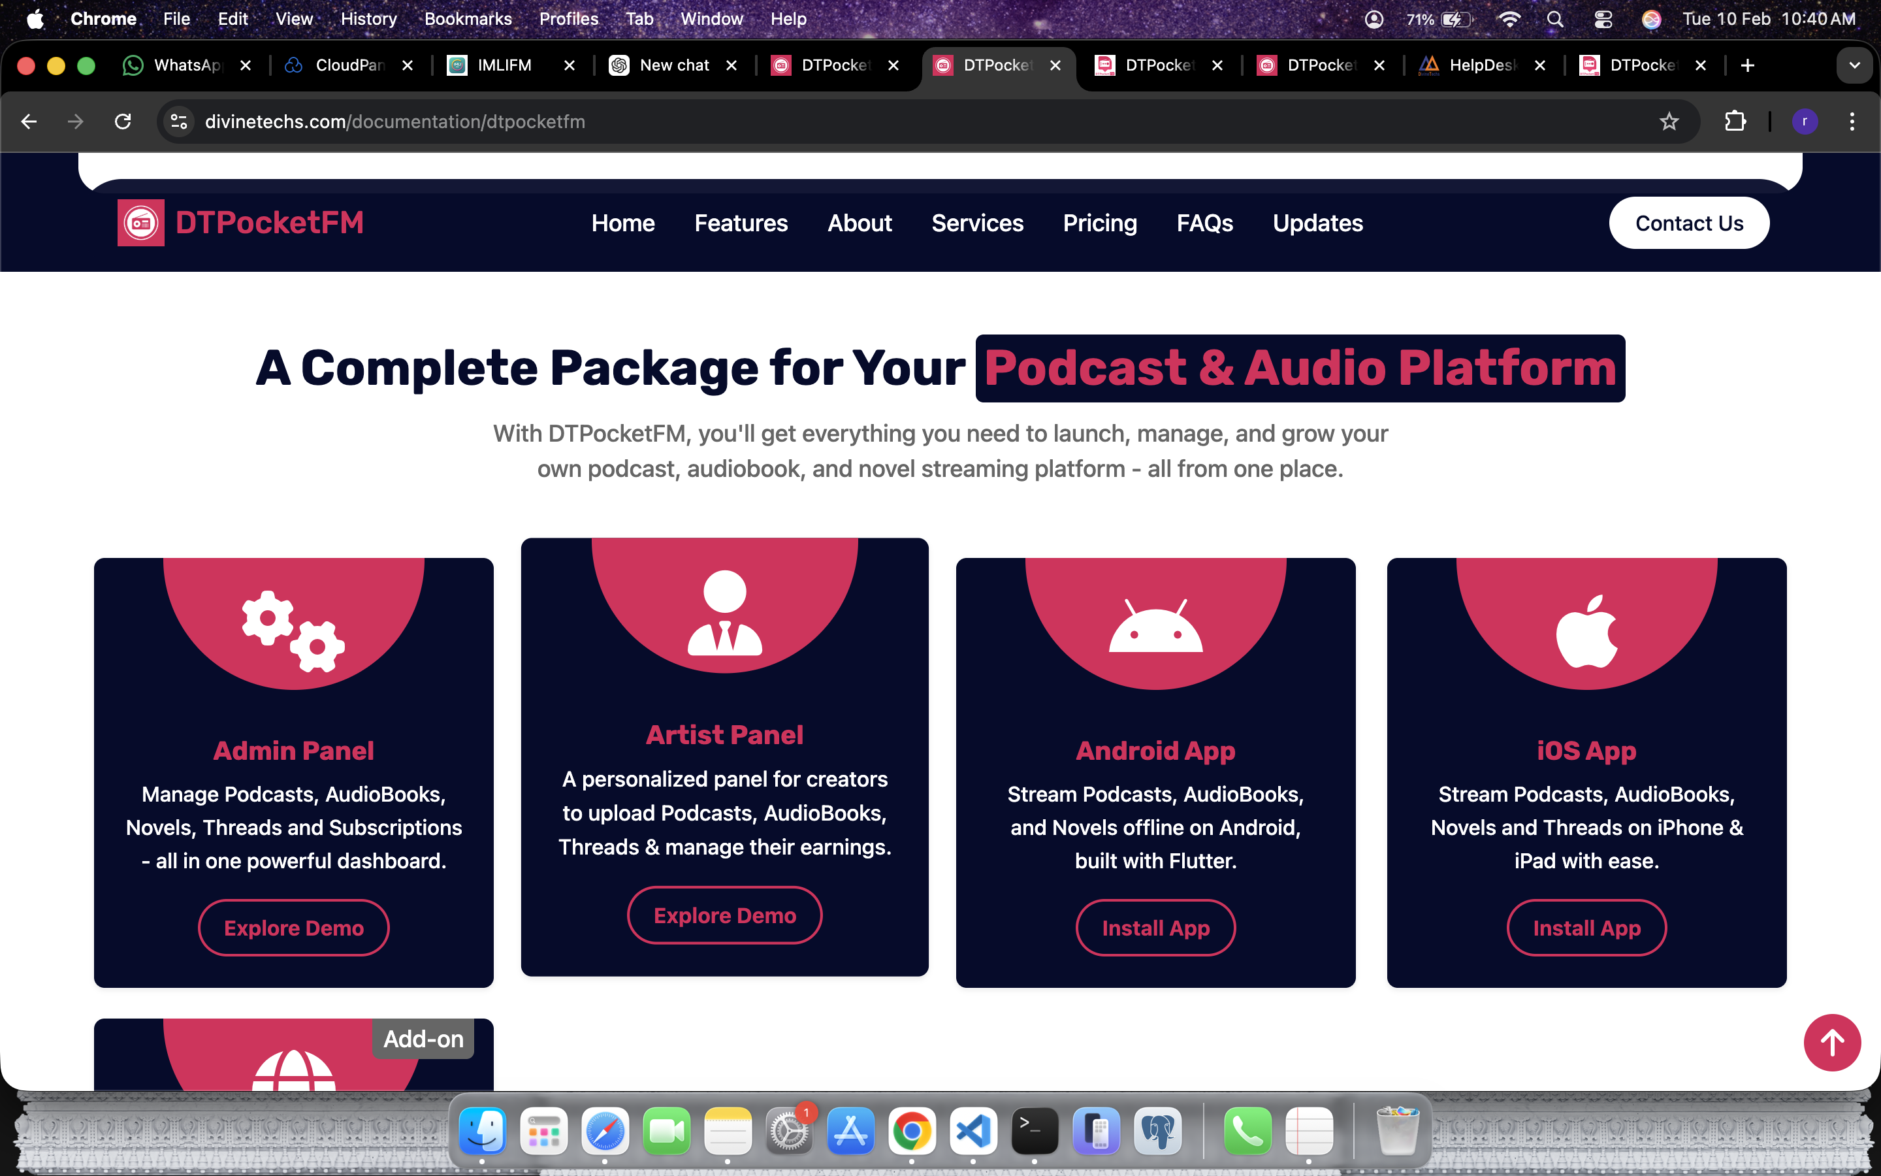
Task: Click the Android robot icon
Action: (x=1155, y=626)
